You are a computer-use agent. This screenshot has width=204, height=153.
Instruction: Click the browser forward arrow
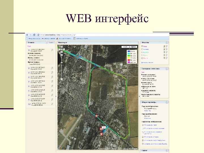(30, 35)
